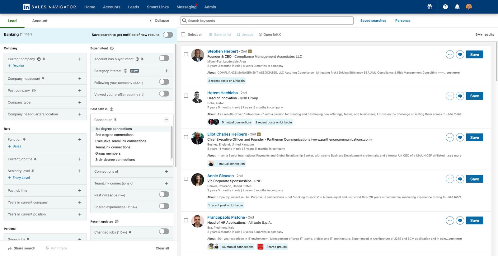Enable Account has buyer intent toggle
The image size is (498, 256).
pos(164,58)
